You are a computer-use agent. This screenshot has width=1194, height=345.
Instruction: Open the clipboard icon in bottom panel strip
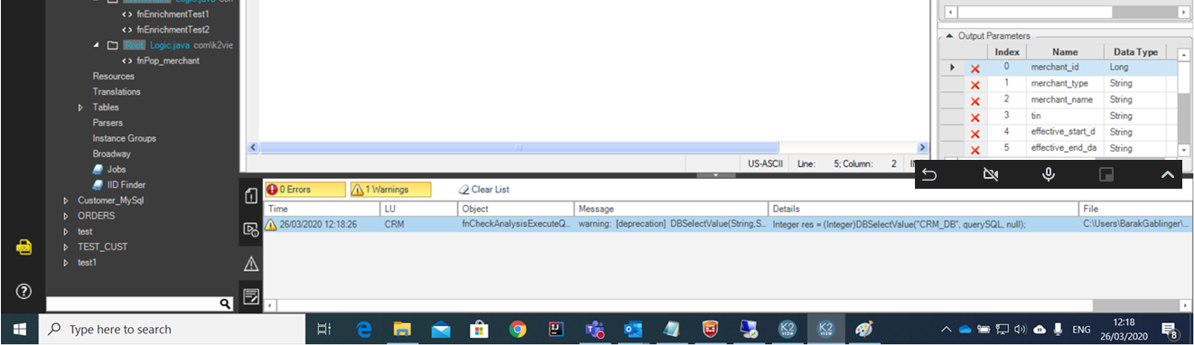click(251, 196)
